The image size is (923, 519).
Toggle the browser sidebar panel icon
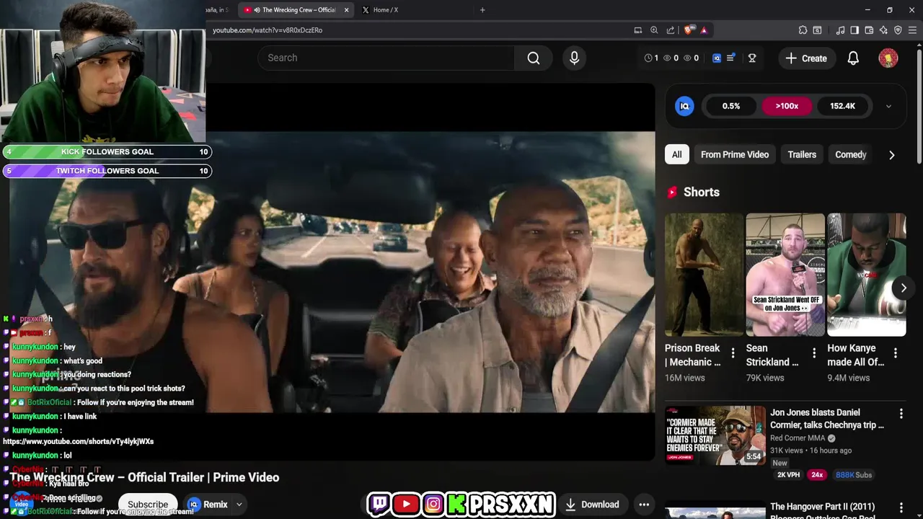854,30
